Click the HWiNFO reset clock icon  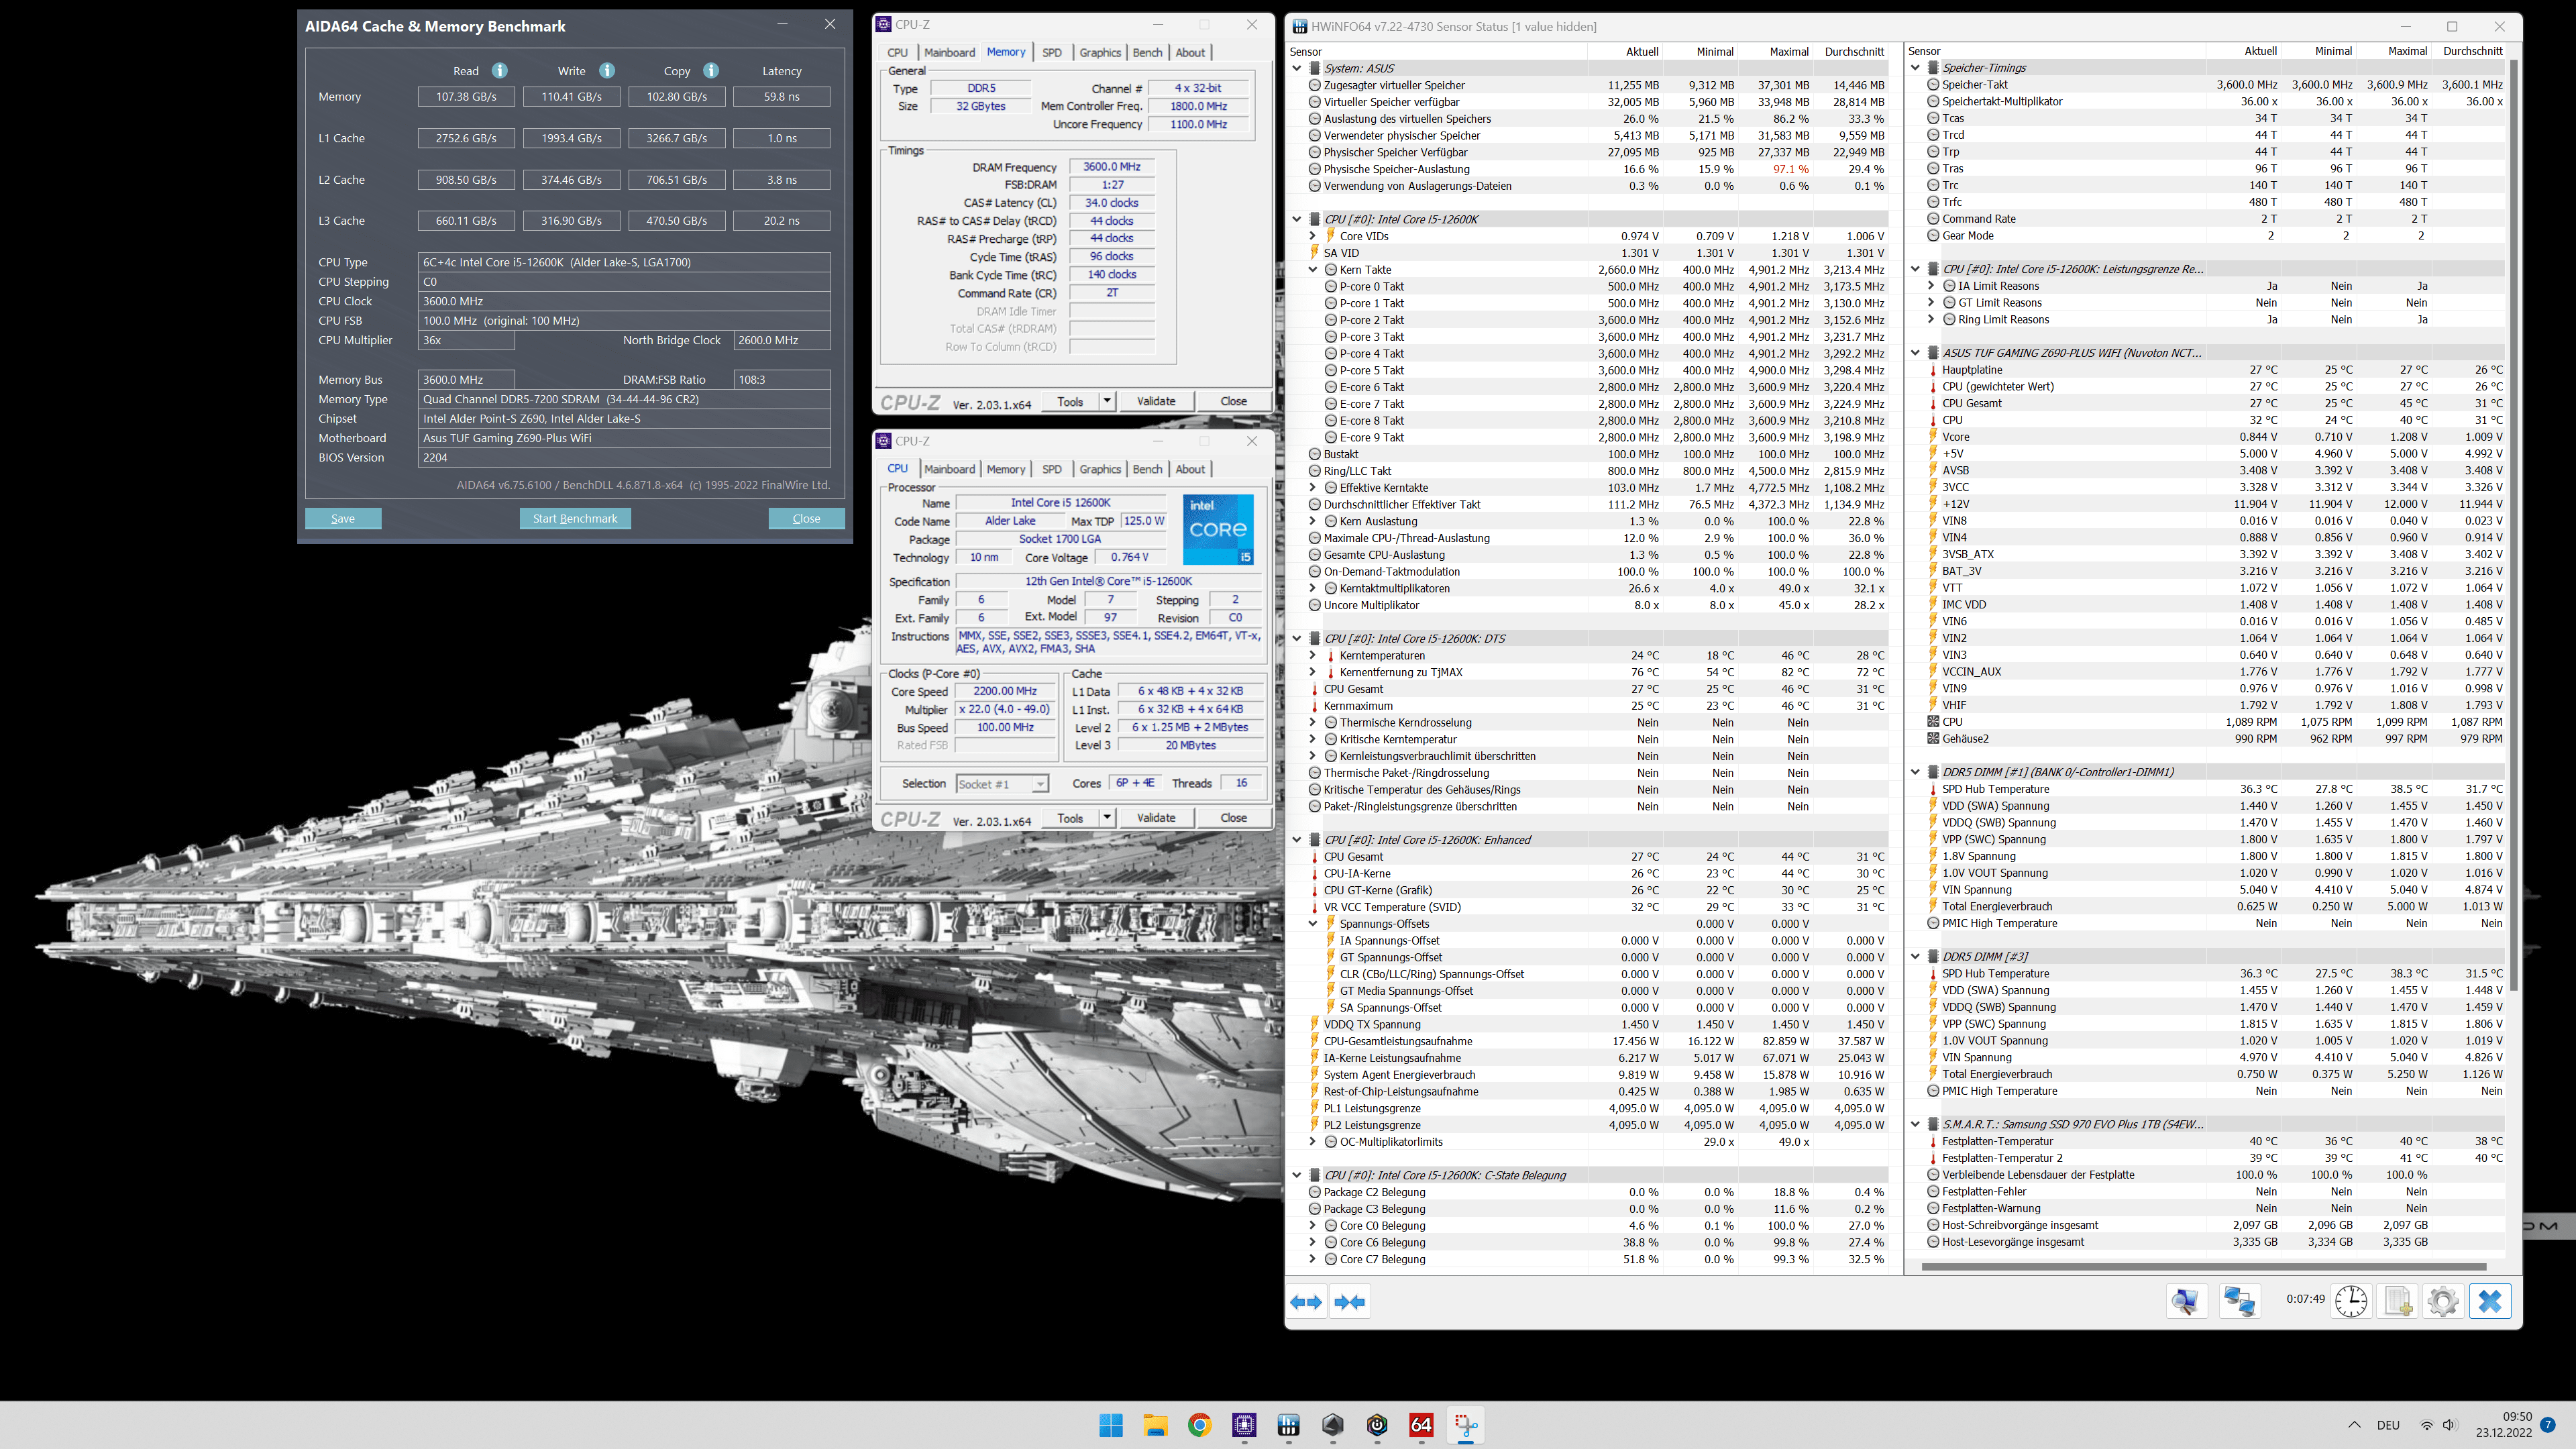point(2350,1301)
